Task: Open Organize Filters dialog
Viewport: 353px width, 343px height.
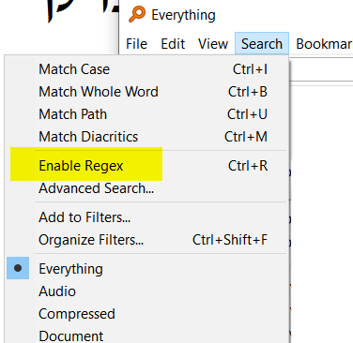Action: [x=146, y=240]
